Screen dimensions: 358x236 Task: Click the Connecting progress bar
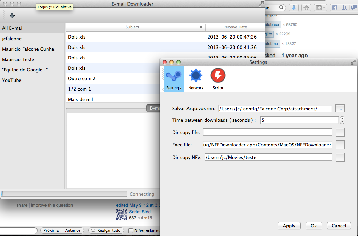[64, 194]
